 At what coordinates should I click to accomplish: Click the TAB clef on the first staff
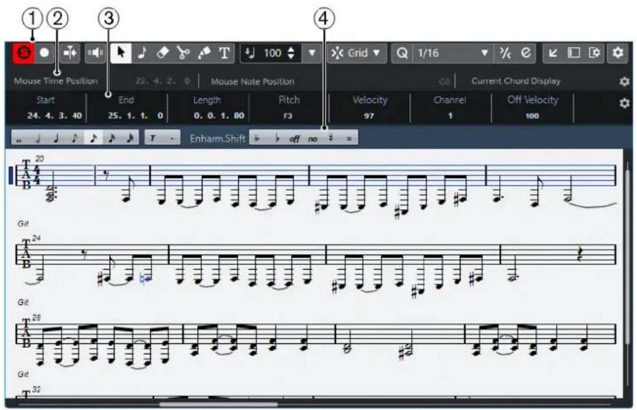[26, 175]
